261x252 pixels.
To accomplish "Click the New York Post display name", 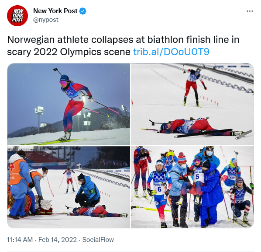I will point(55,11).
